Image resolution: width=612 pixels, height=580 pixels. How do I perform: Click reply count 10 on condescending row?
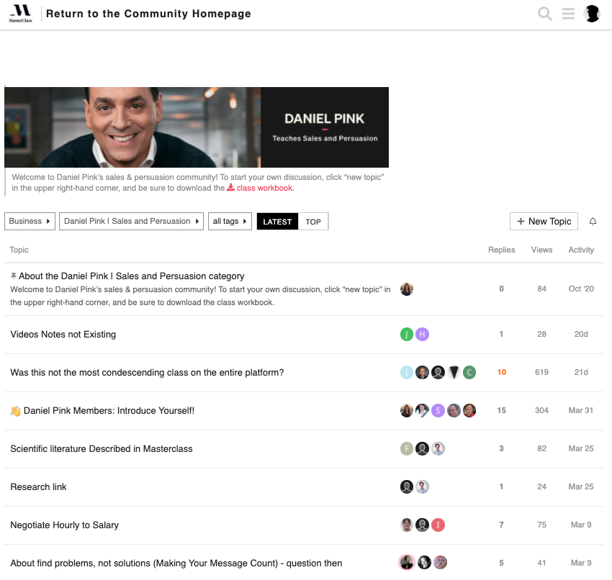click(502, 372)
